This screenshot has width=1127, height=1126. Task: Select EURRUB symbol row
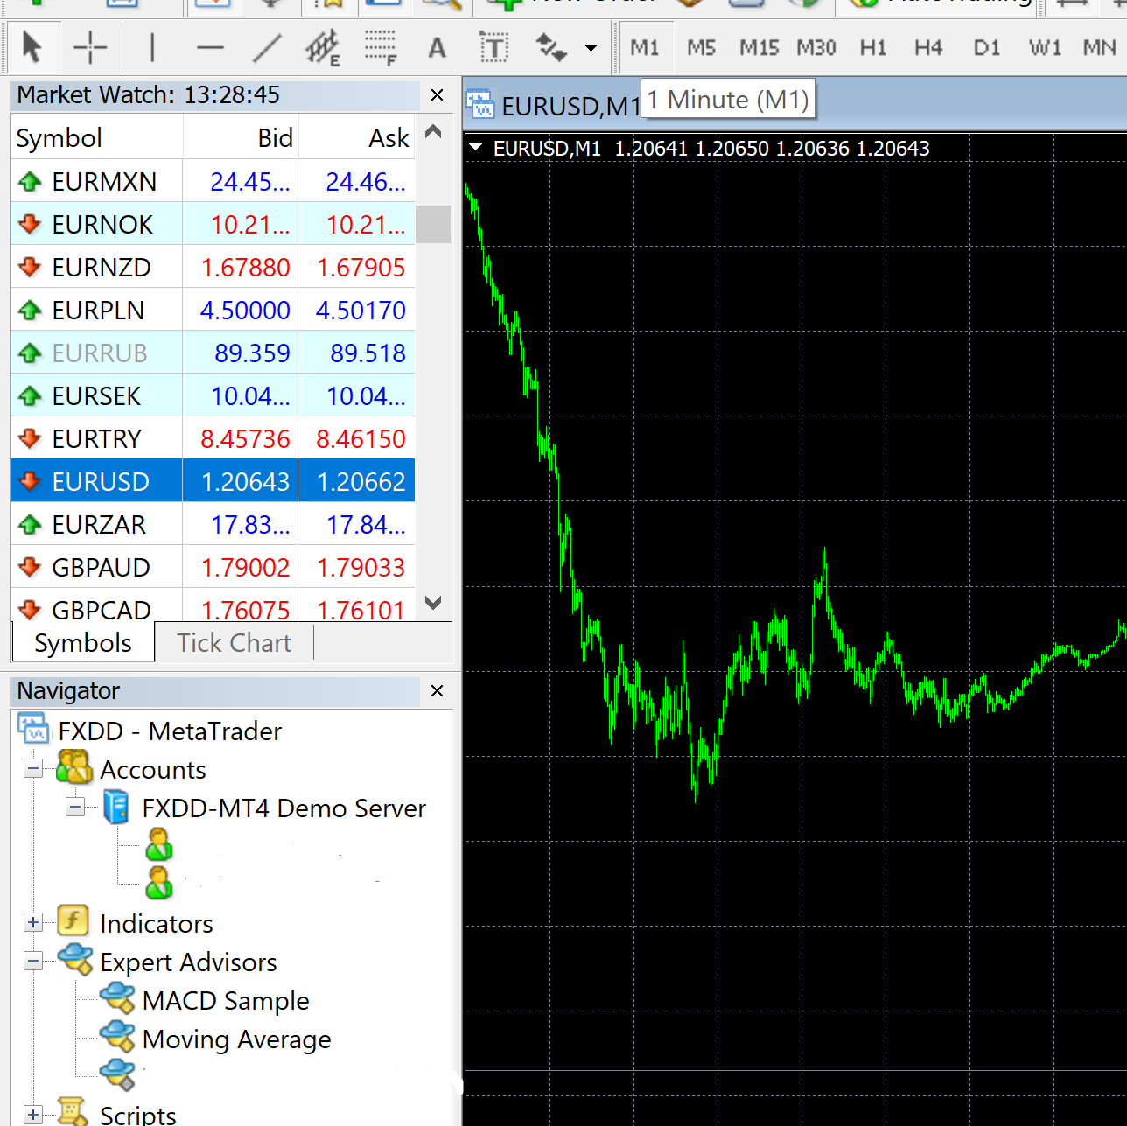pos(213,353)
